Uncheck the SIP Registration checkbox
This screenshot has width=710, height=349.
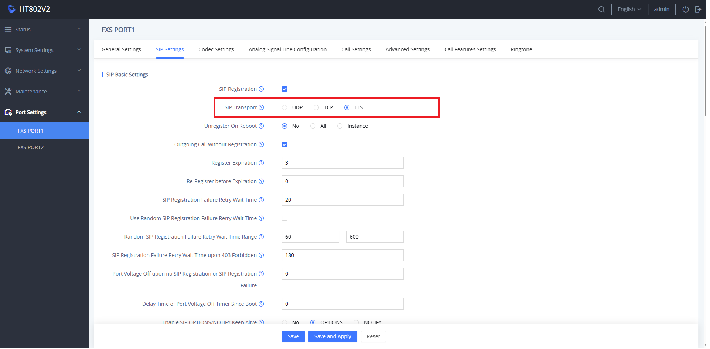284,89
